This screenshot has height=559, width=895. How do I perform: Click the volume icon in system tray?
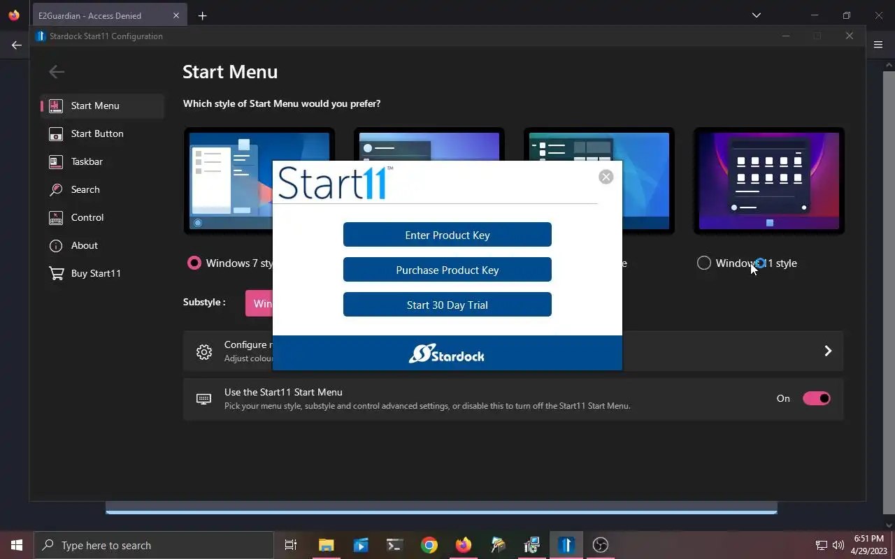click(x=838, y=545)
